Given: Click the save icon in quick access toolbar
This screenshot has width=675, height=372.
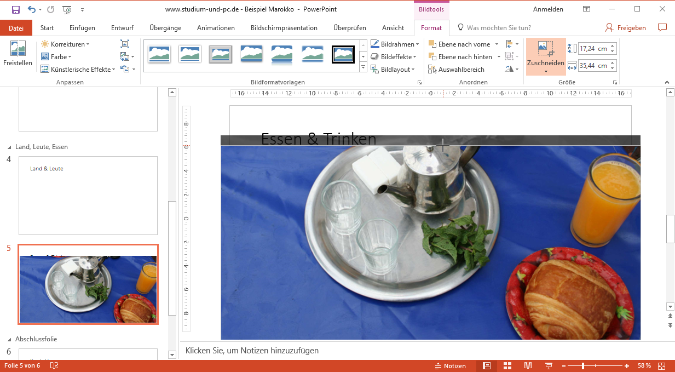Looking at the screenshot, I should (15, 9).
